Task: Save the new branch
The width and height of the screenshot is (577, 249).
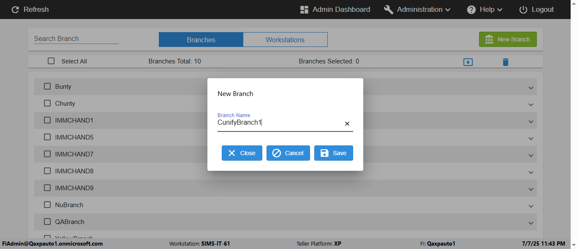Action: 333,153
